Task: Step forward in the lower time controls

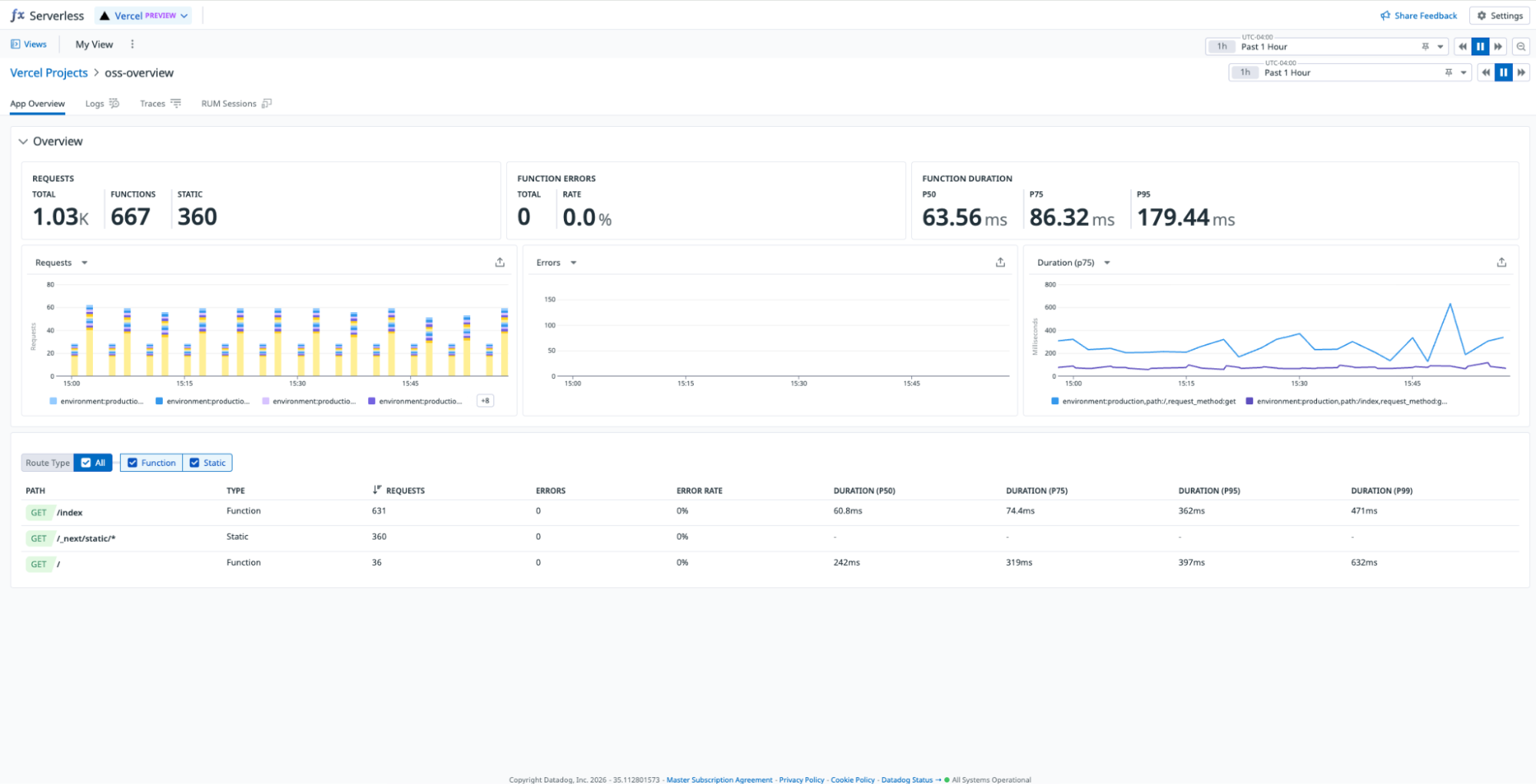Action: [x=1521, y=73]
